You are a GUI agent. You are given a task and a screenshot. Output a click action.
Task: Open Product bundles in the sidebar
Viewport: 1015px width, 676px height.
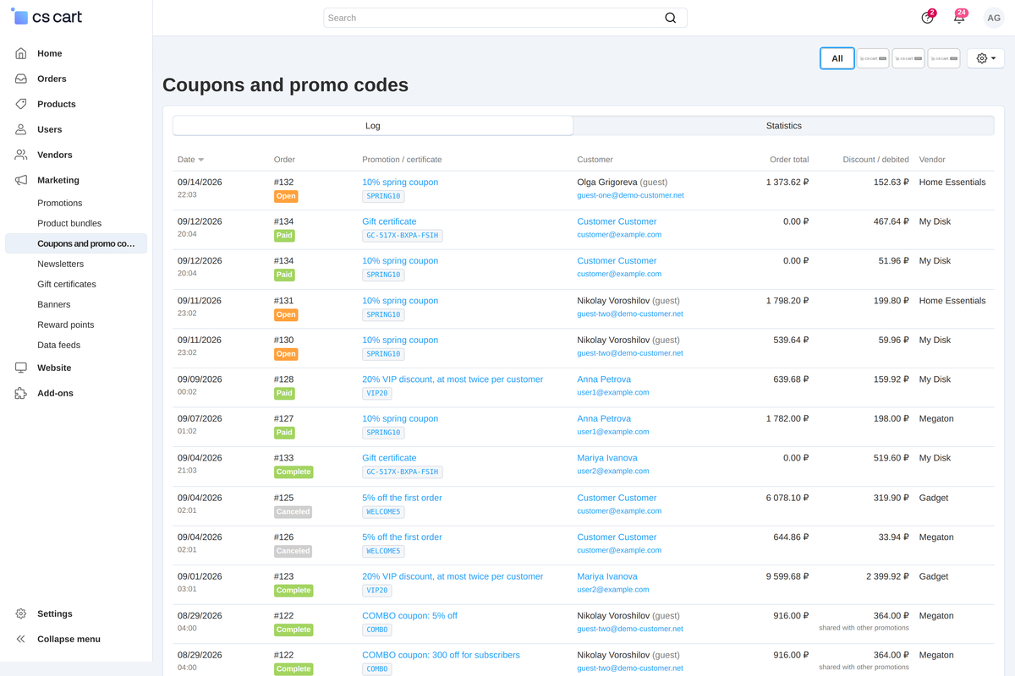pos(69,223)
